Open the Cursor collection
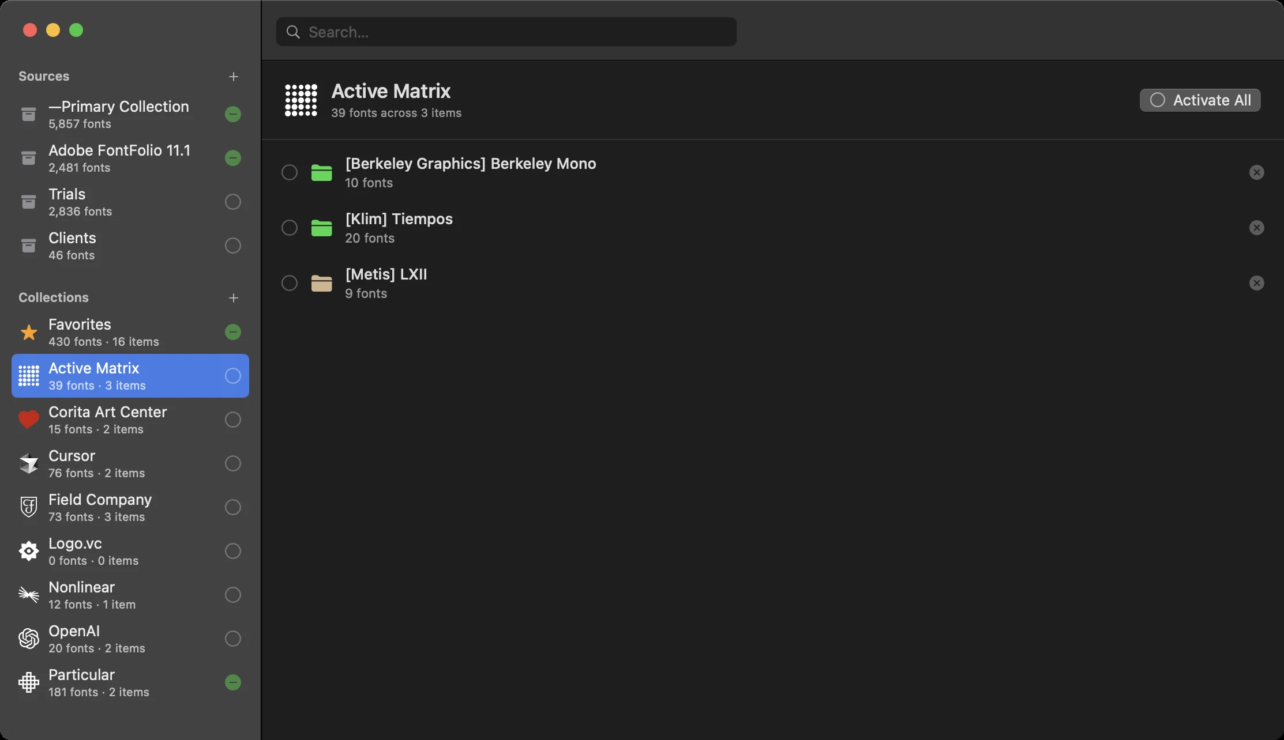1284x740 pixels. pyautogui.click(x=130, y=463)
